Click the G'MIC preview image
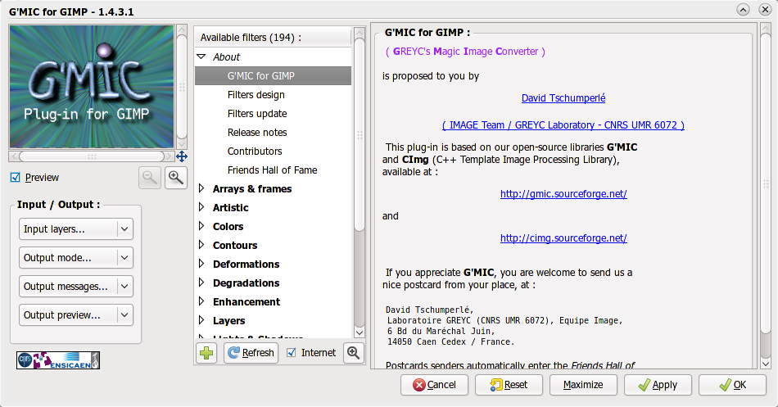The image size is (778, 407). click(92, 87)
